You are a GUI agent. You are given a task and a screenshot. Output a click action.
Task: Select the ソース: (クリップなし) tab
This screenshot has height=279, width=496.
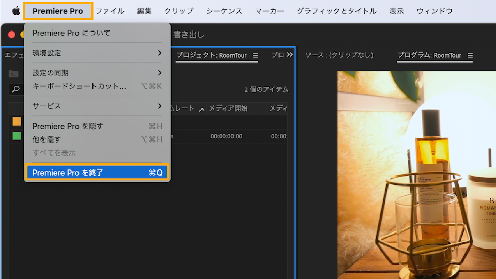(x=339, y=55)
